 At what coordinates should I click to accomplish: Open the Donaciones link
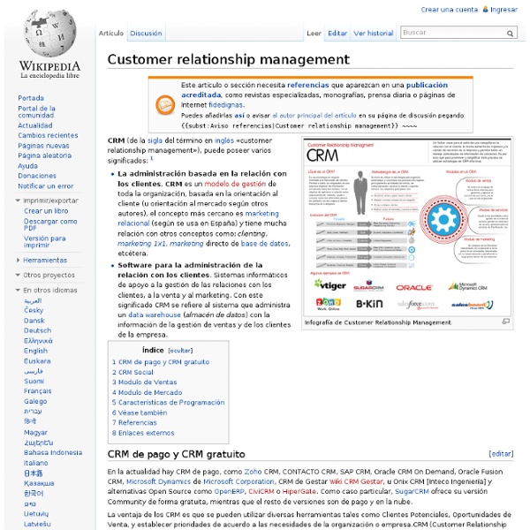[x=37, y=176]
